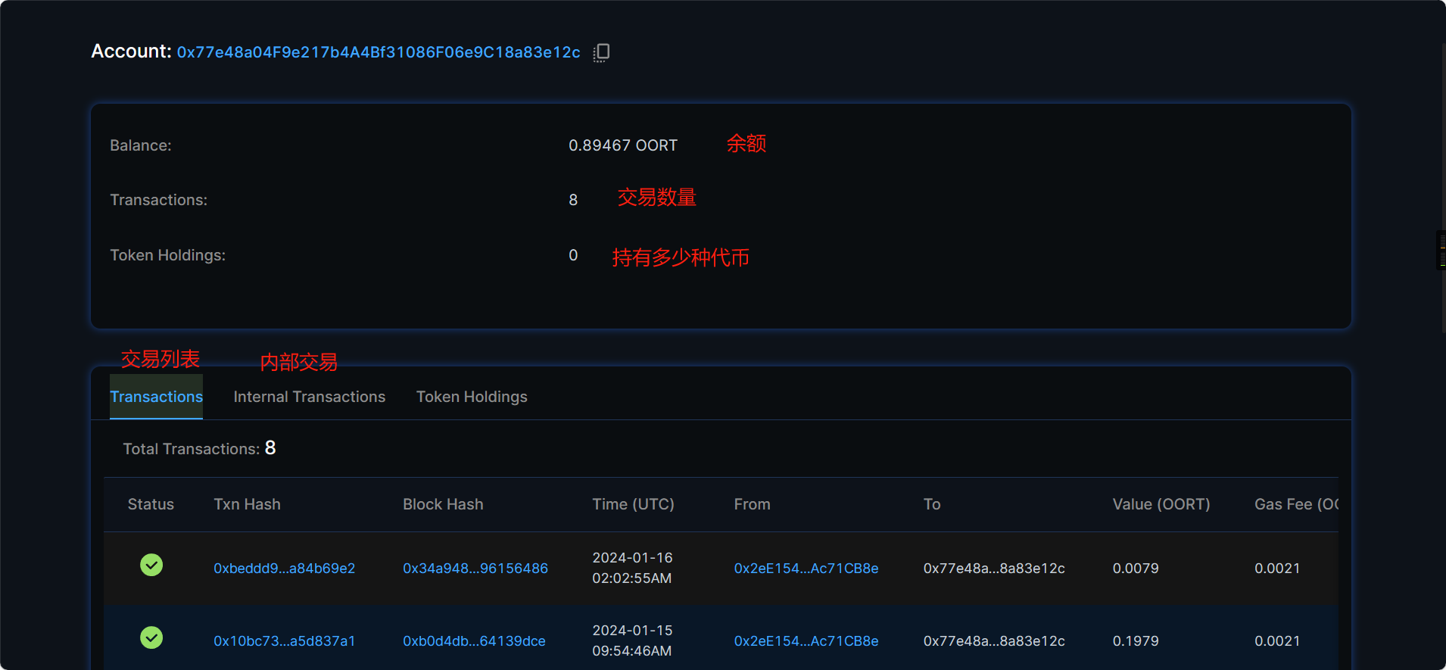Click the green success status icon for 0x10bc73 transaction

151,638
